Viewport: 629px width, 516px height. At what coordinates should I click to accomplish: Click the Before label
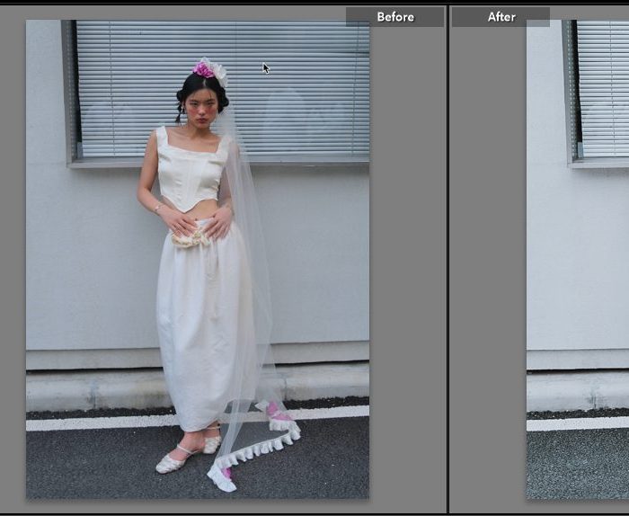point(395,17)
